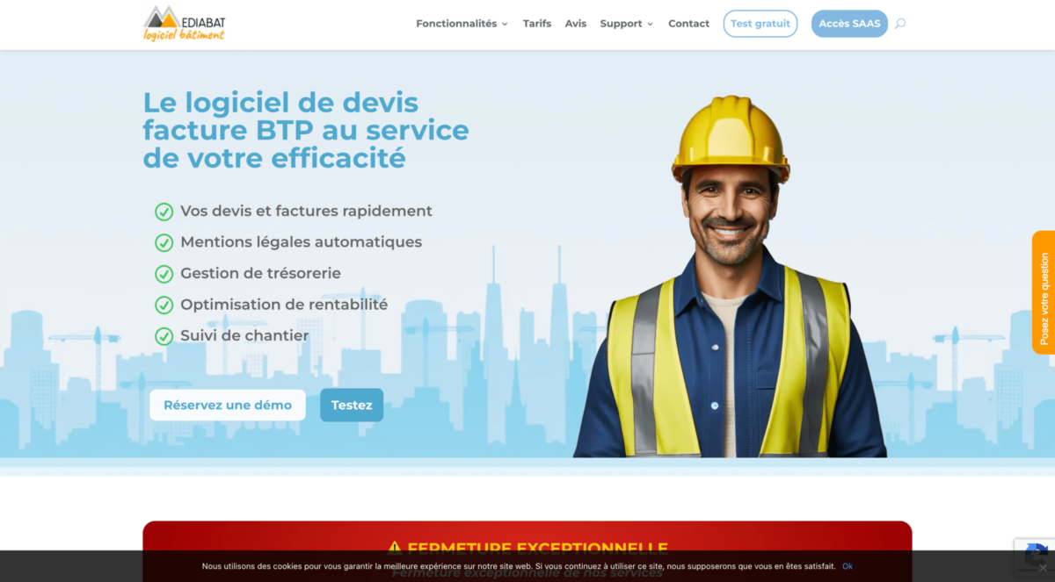Click the check icon beside "Gestion de trésorerie"
Viewport: 1055px width, 582px height.
coord(164,274)
